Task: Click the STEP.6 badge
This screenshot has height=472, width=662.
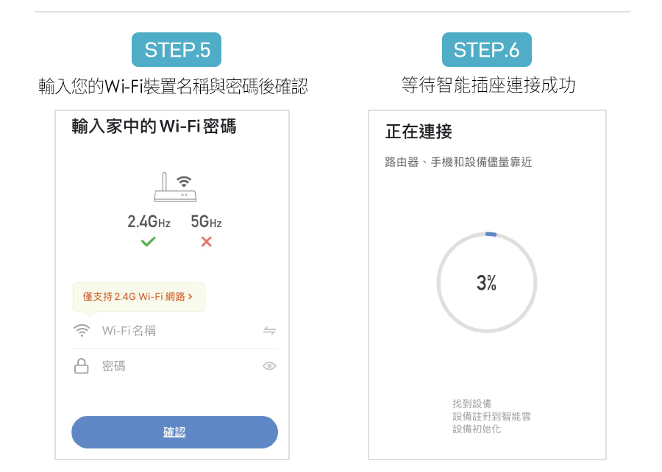Action: 487,50
